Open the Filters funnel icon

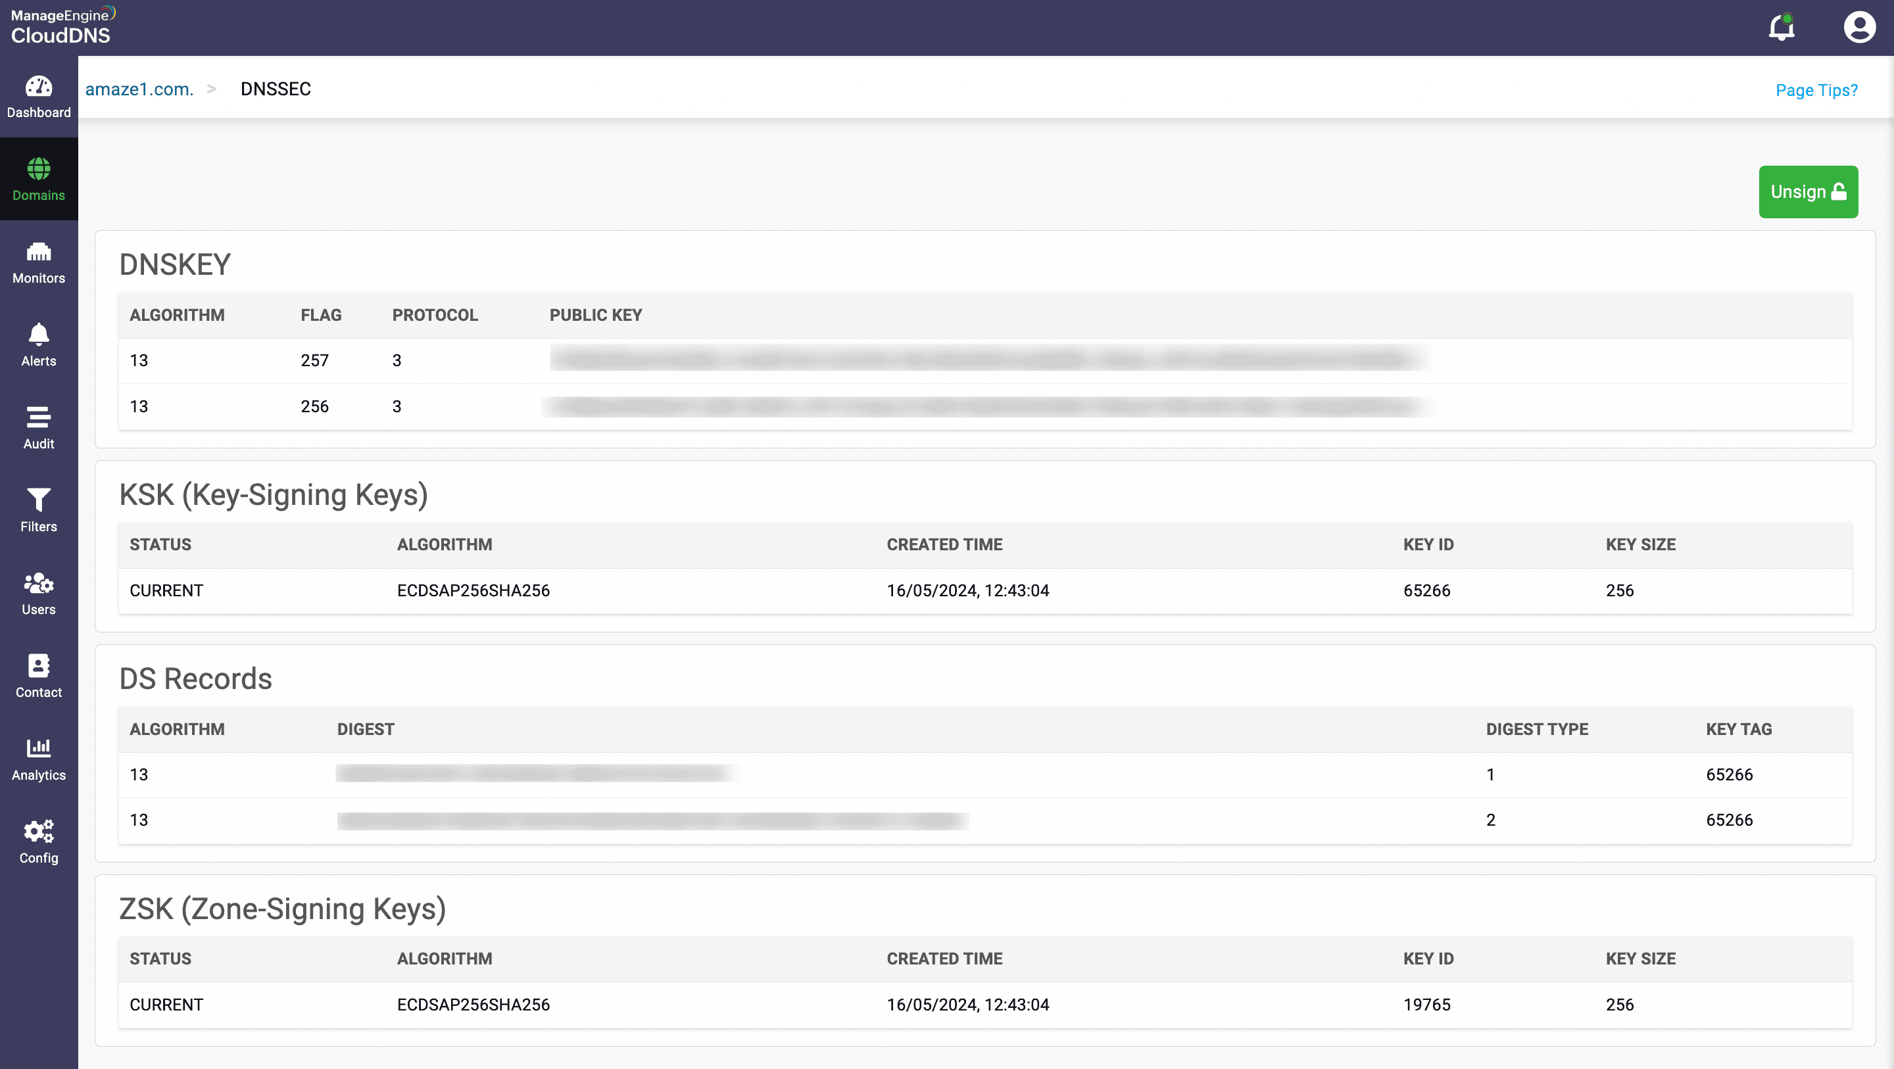(x=38, y=501)
